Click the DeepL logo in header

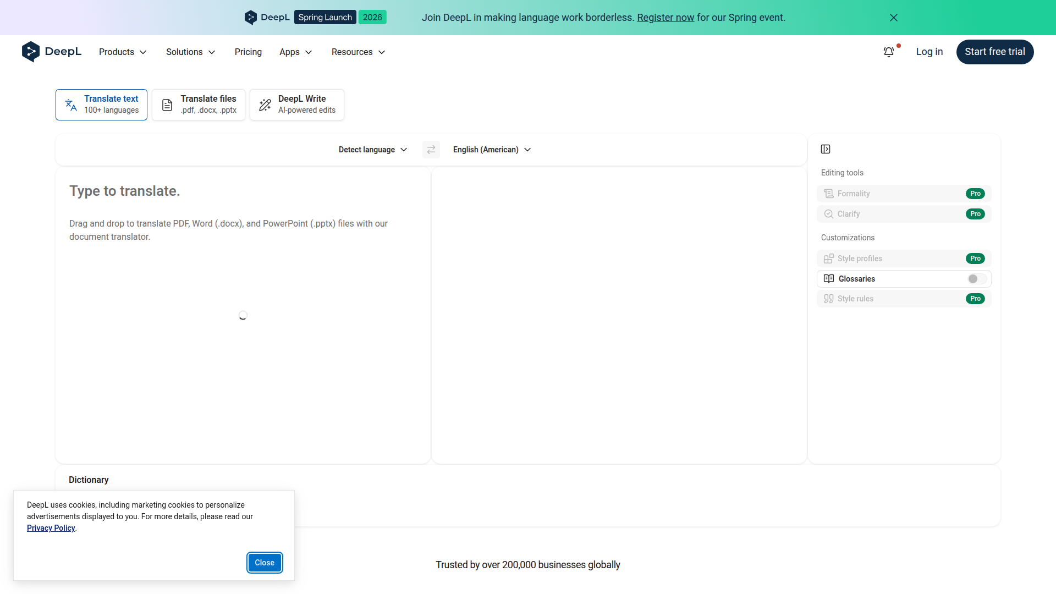(x=52, y=52)
